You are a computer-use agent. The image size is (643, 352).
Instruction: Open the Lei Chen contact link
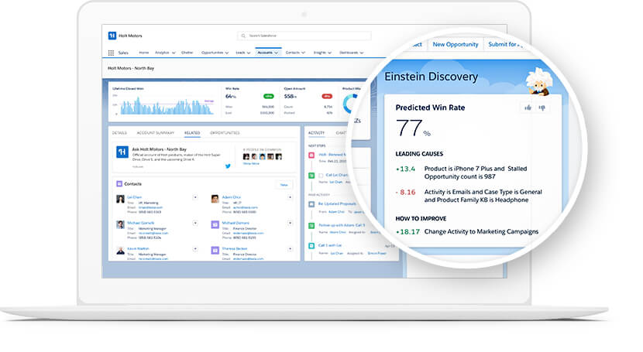click(x=134, y=197)
